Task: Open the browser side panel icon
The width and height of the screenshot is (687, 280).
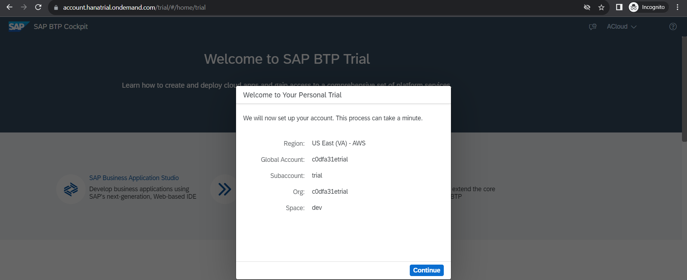Action: coord(619,8)
